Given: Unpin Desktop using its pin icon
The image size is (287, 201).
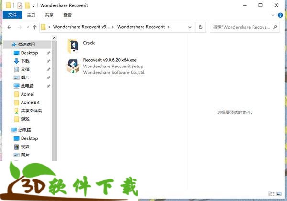Looking at the screenshot, I should (x=48, y=53).
